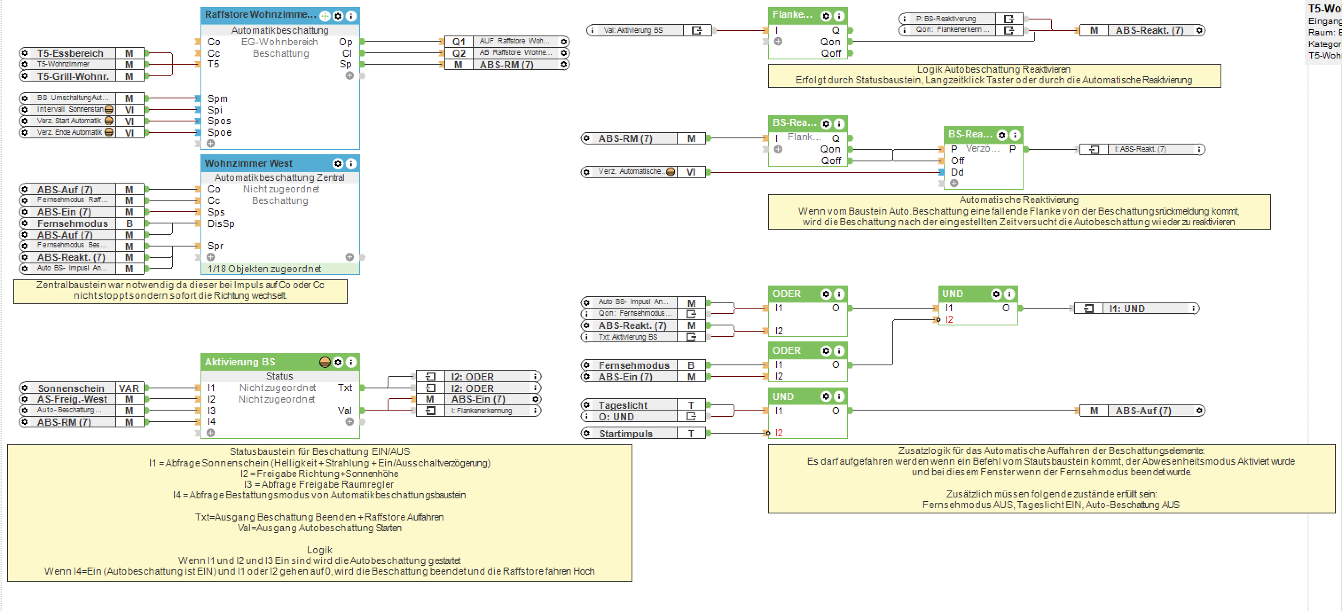Click gear icon on Flanke... block header
Screen dimensions: 1342x611
click(826, 16)
